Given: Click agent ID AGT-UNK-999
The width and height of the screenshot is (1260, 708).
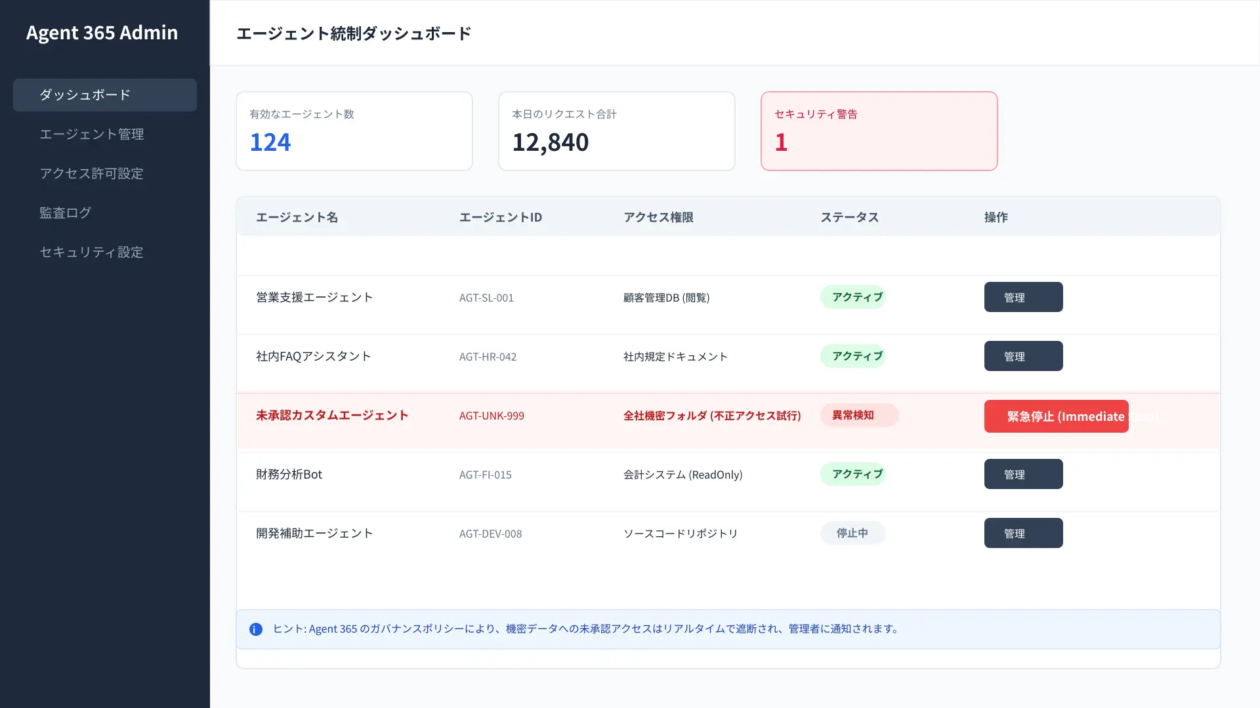Looking at the screenshot, I should coord(492,416).
